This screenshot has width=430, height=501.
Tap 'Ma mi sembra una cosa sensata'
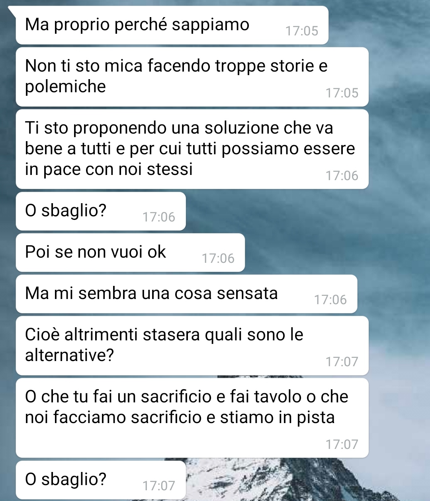coord(186,294)
